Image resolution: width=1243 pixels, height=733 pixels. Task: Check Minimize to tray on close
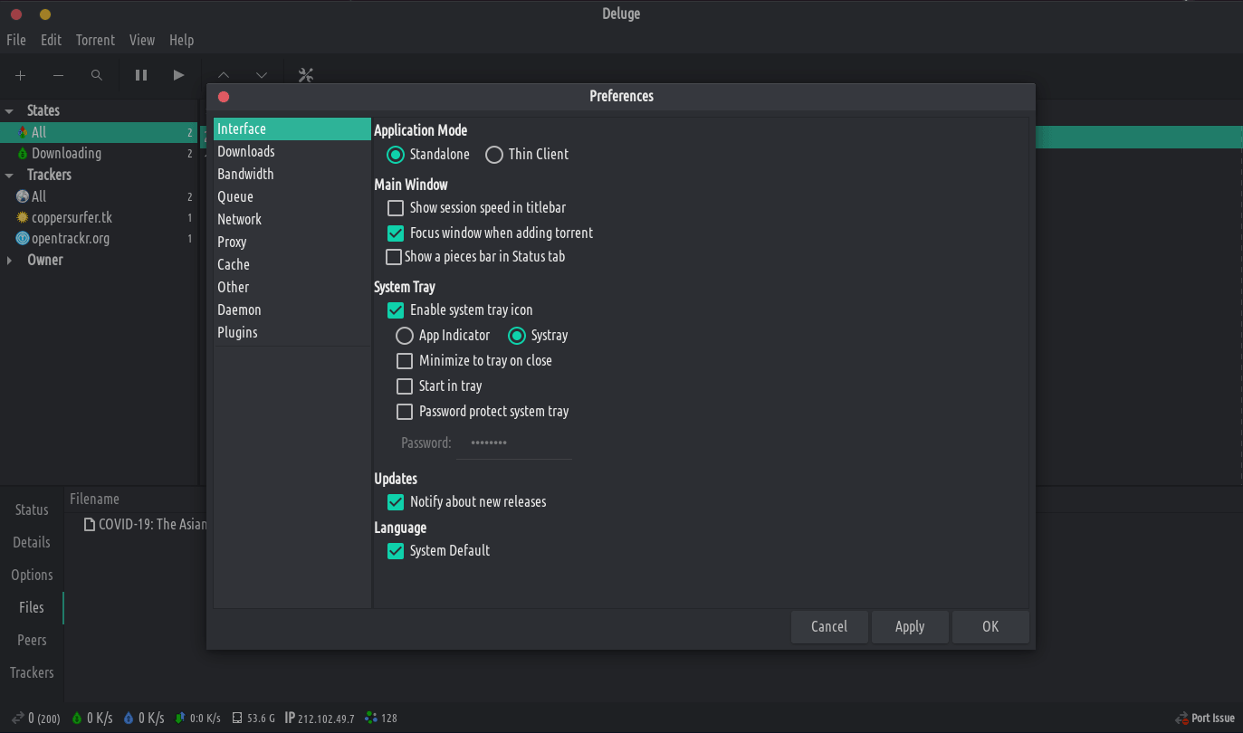point(405,361)
